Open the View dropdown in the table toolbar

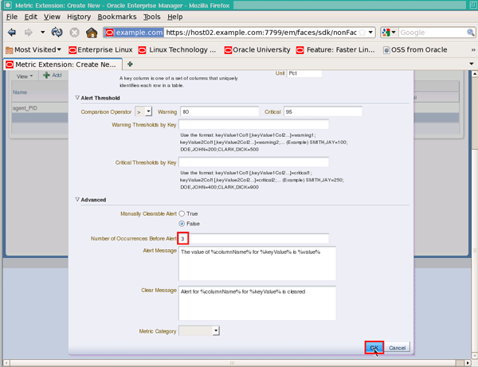click(25, 76)
